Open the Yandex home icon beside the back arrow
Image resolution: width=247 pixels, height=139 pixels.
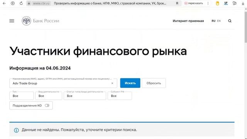[13, 3]
